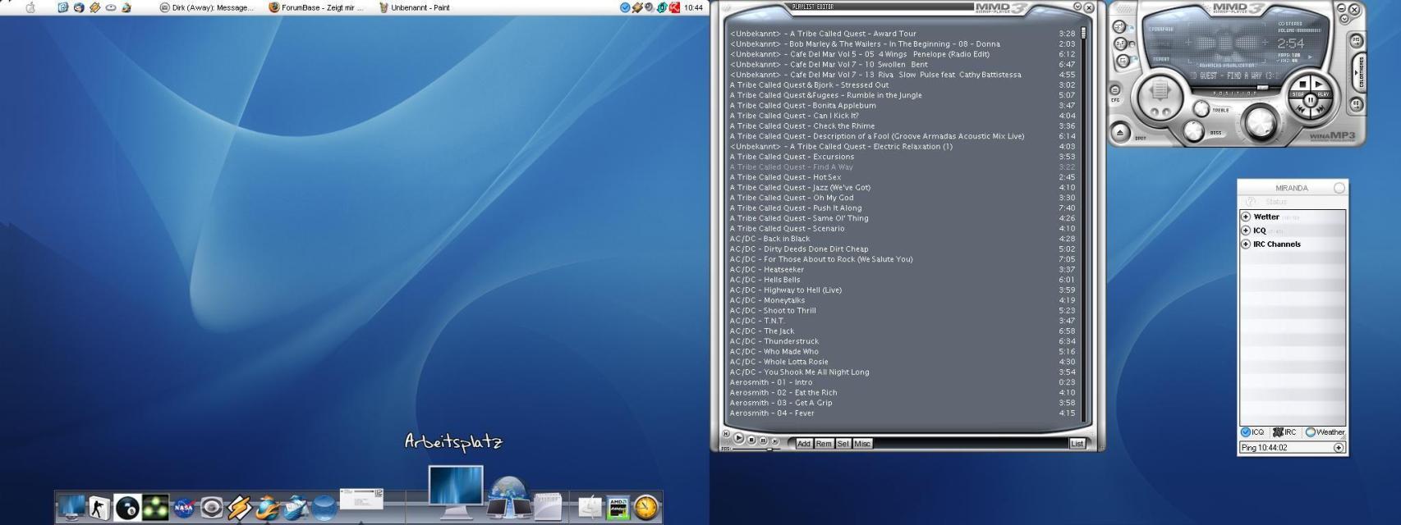Select track AC/DC - Thunderstruck
The height and width of the screenshot is (525, 1401).
[x=903, y=341]
